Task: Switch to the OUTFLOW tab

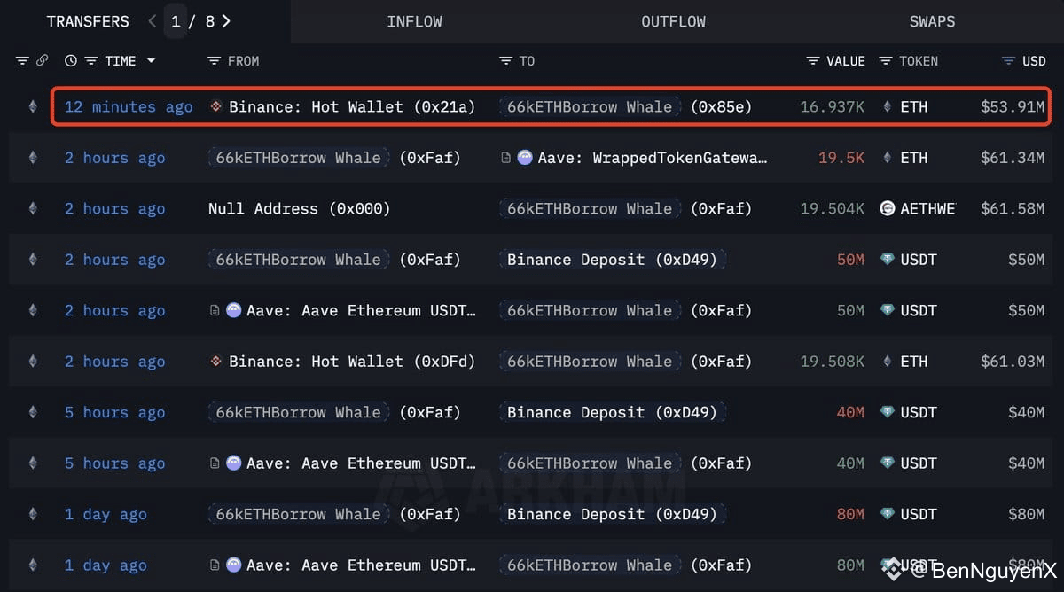Action: 673,21
